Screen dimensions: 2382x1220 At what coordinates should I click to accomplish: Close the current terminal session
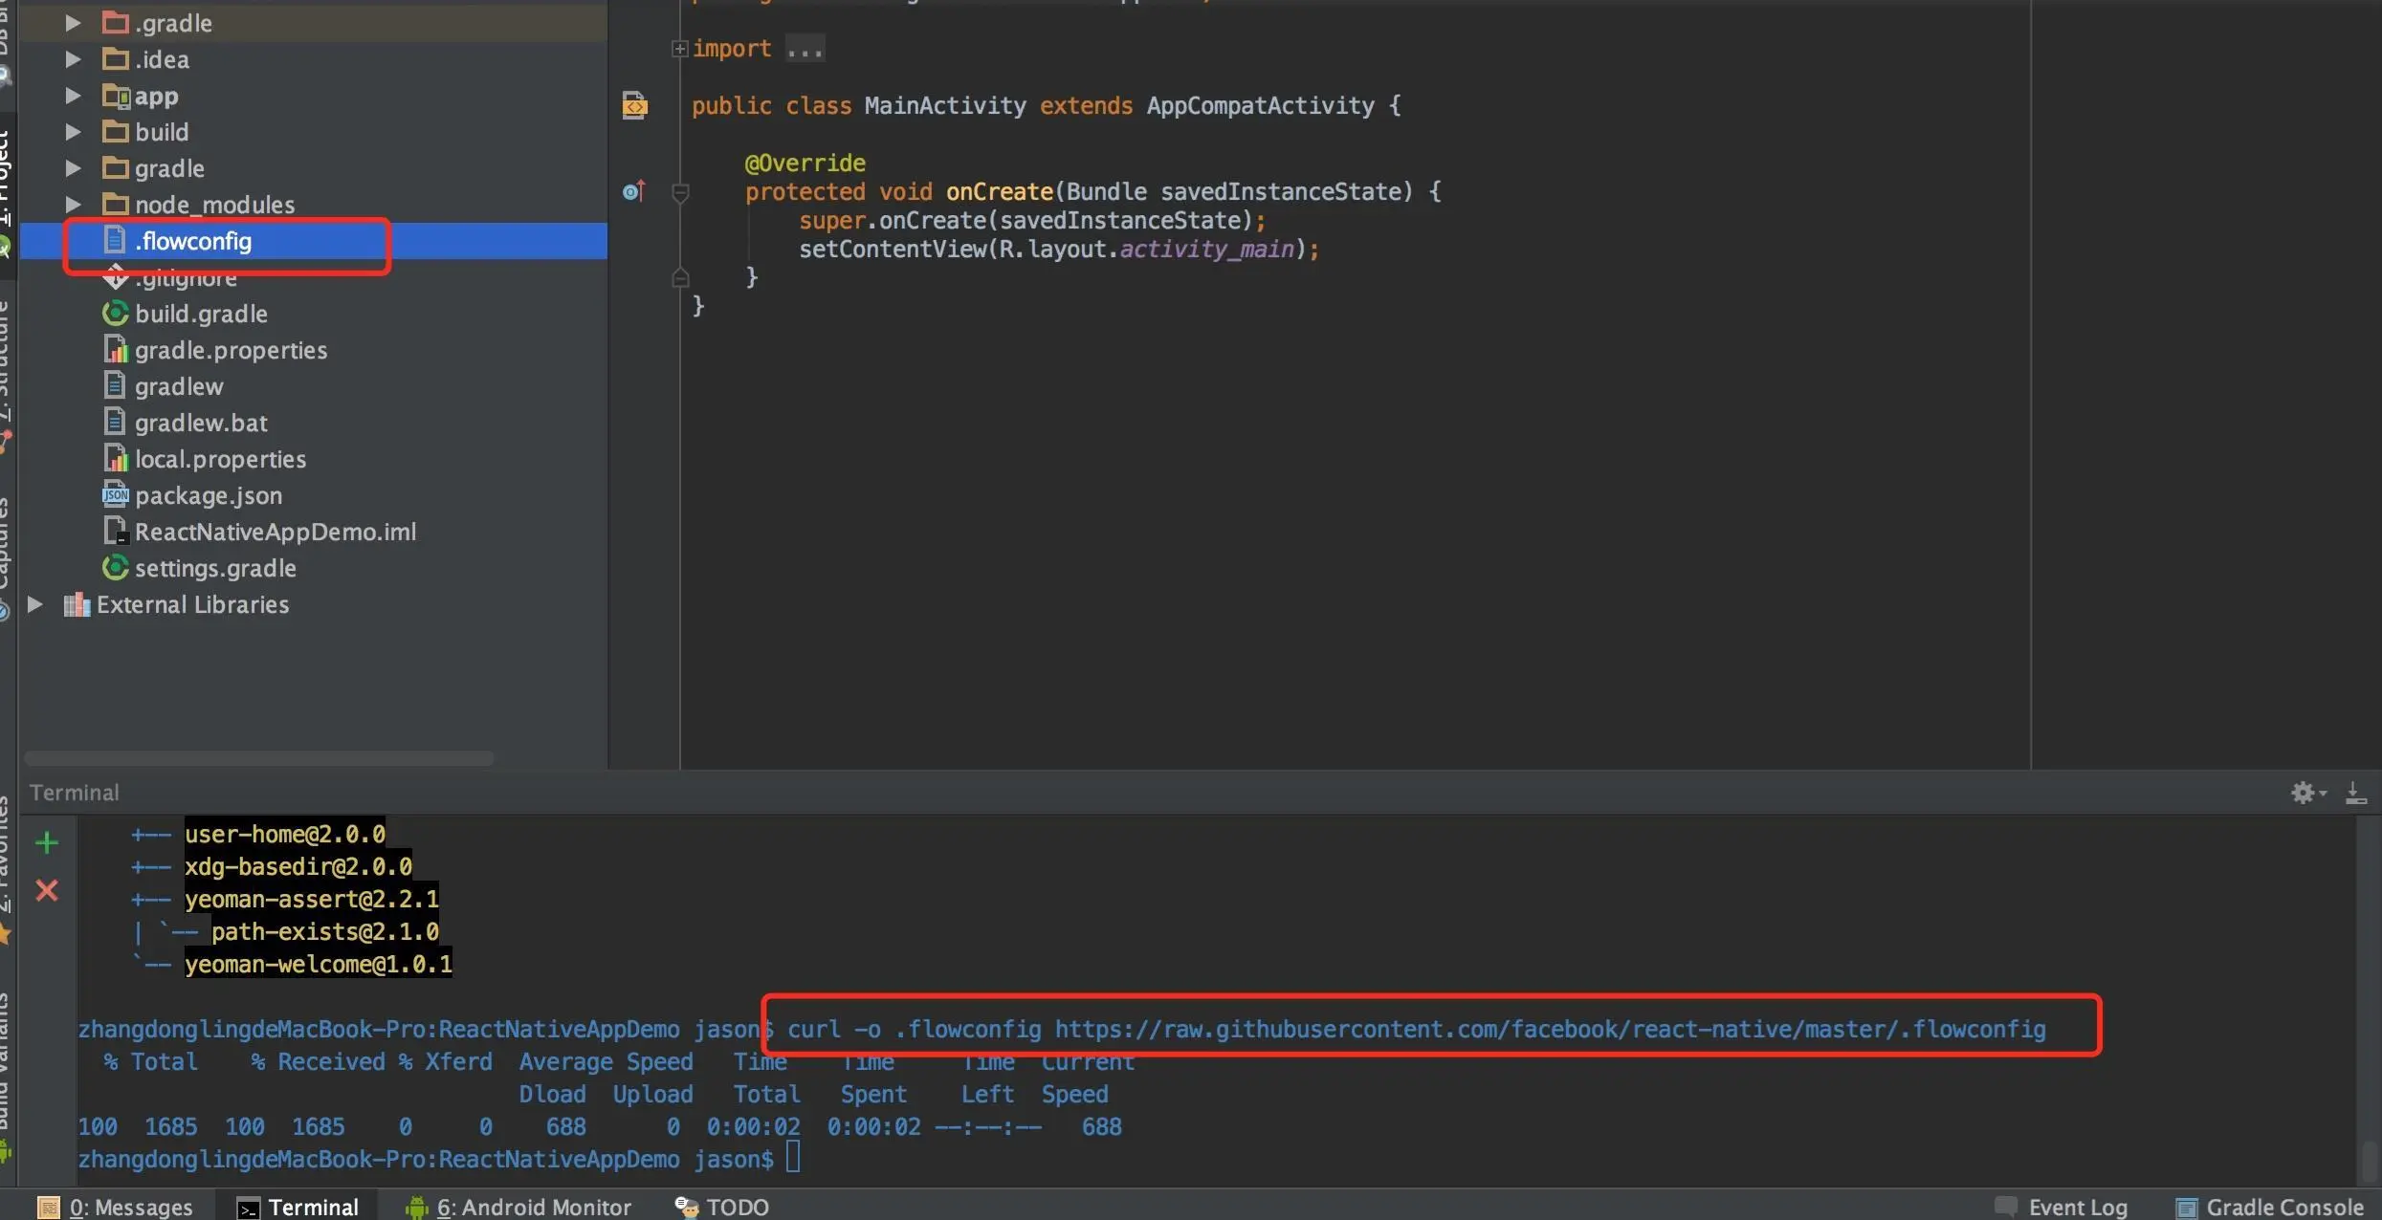[x=46, y=890]
